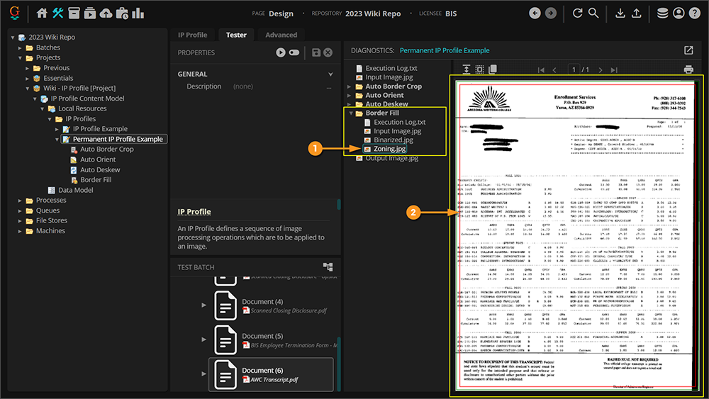Select Auto Border Crop in tree
The image size is (709, 399).
point(107,149)
